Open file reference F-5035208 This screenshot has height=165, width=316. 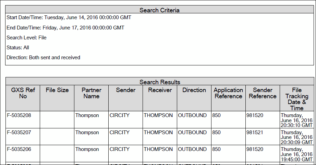(x=19, y=115)
